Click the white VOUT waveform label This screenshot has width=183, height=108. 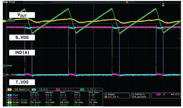pyautogui.click(x=22, y=15)
